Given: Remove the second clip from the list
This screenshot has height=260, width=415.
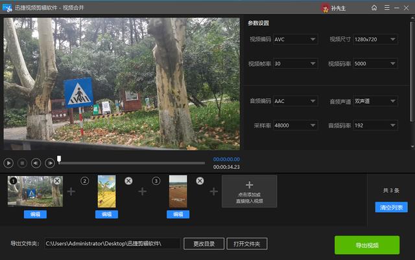Looking at the screenshot, I should point(128,180).
